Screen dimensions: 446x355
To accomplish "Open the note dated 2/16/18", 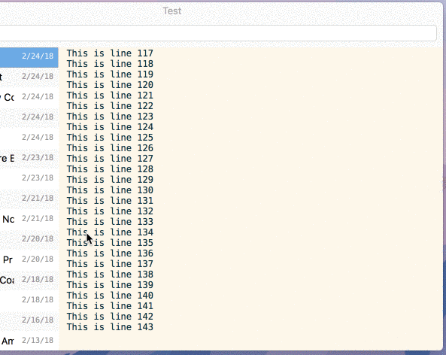I will tap(29, 320).
